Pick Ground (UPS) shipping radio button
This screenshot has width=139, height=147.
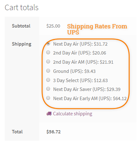[48, 71]
